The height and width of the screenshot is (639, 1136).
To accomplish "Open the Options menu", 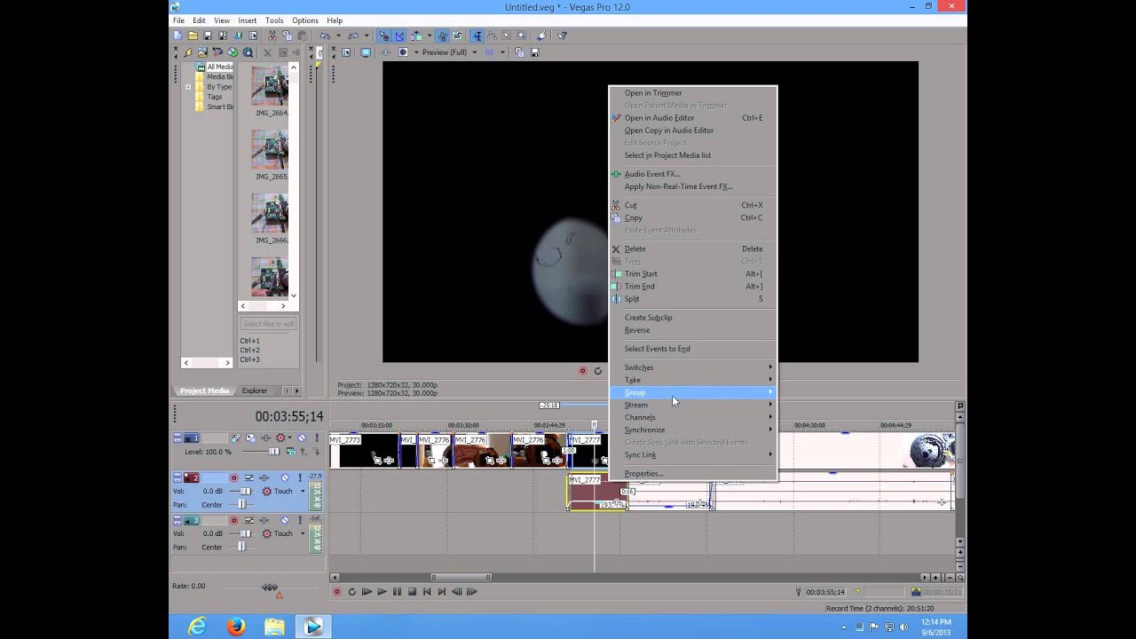I will click(x=305, y=20).
